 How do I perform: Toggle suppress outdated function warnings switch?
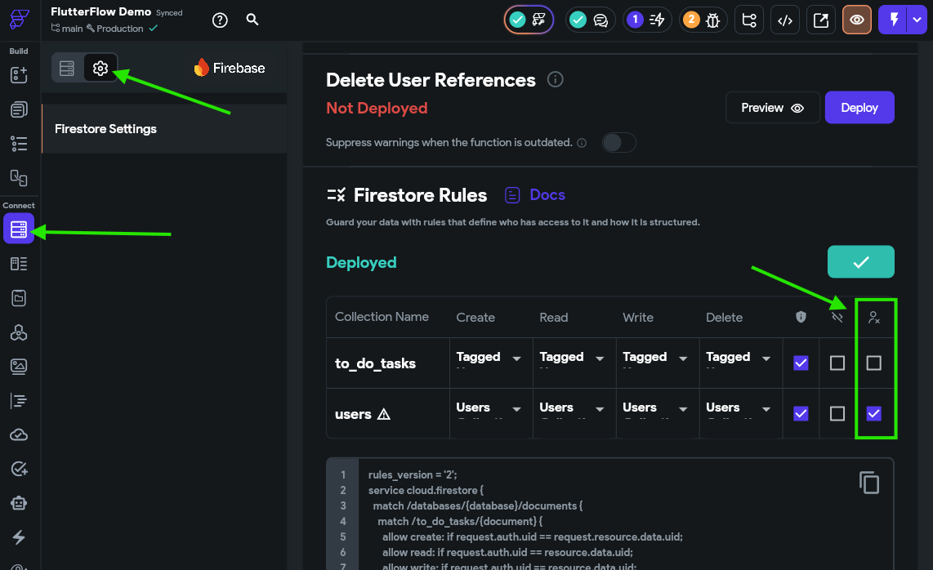618,143
